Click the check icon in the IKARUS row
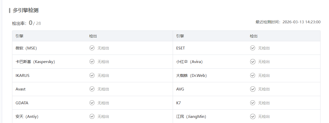This screenshot has height=123, width=329. tap(92, 75)
